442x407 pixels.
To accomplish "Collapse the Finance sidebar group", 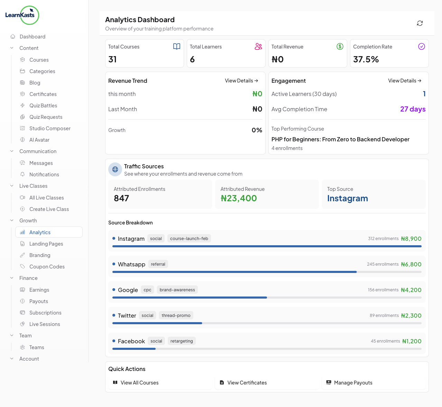I will [12, 278].
